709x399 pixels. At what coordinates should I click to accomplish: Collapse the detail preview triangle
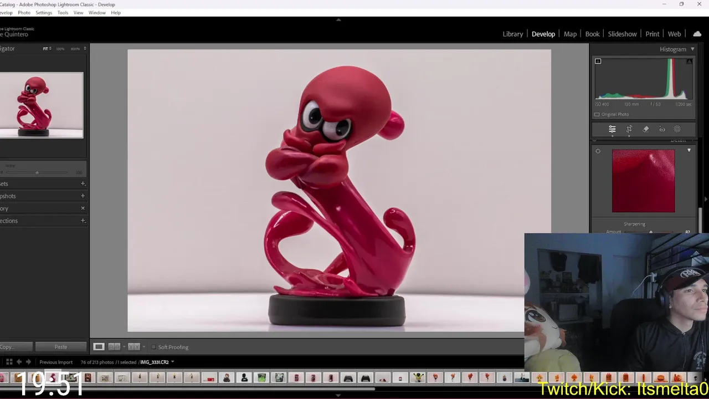tap(689, 151)
